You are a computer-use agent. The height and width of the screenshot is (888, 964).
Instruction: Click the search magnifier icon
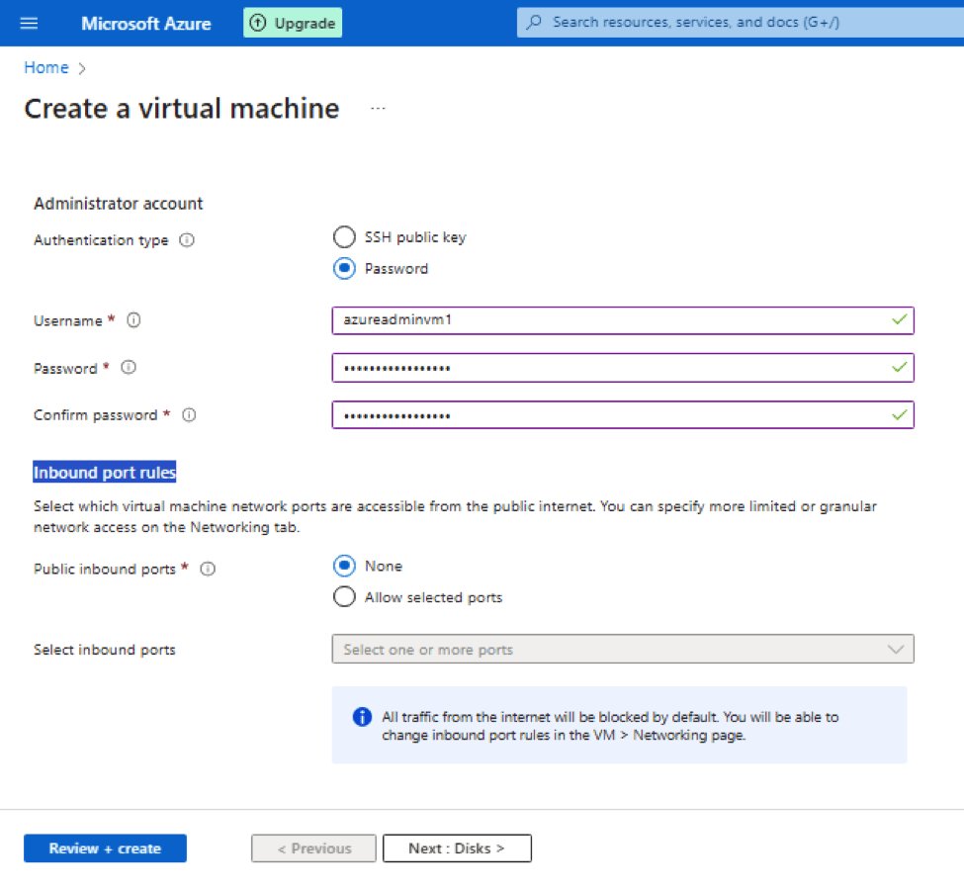click(534, 23)
